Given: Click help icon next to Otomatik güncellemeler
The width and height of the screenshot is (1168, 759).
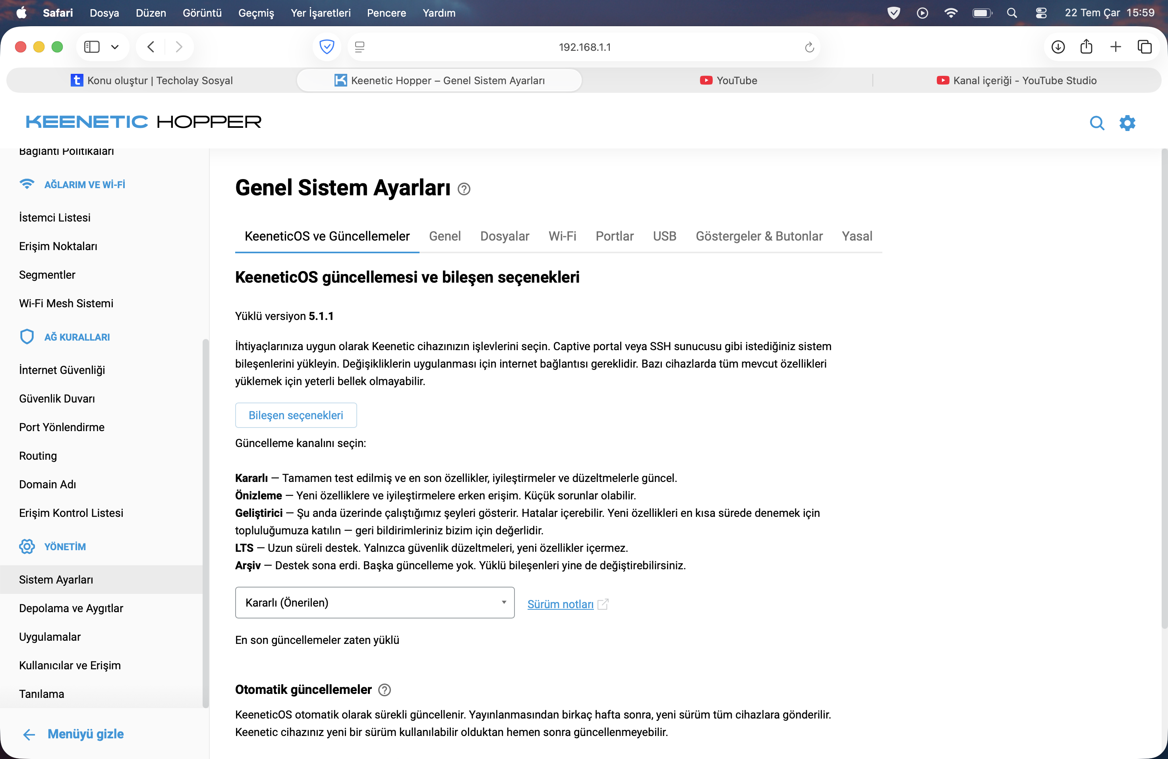Looking at the screenshot, I should click(x=385, y=690).
